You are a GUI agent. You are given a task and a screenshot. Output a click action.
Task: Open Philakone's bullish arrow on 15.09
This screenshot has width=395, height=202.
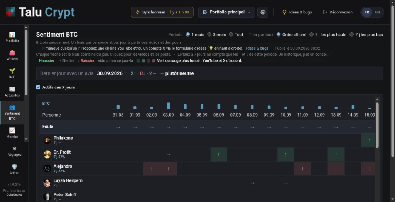click(x=368, y=140)
